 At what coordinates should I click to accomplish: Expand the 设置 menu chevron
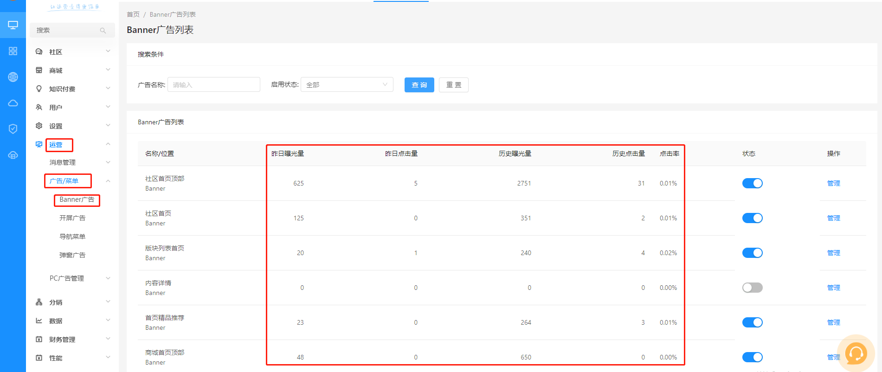[108, 126]
